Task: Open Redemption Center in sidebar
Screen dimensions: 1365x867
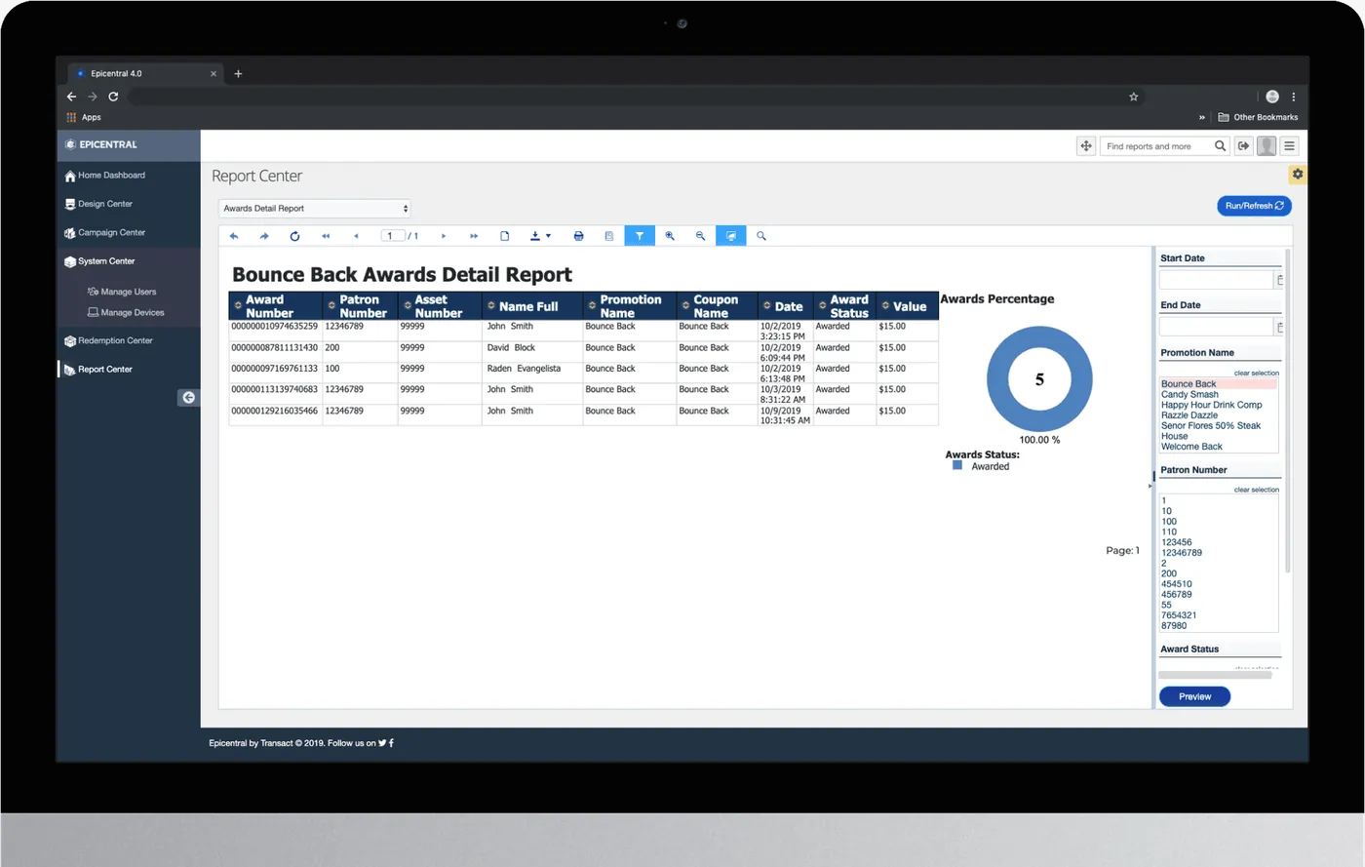Action: tap(108, 341)
